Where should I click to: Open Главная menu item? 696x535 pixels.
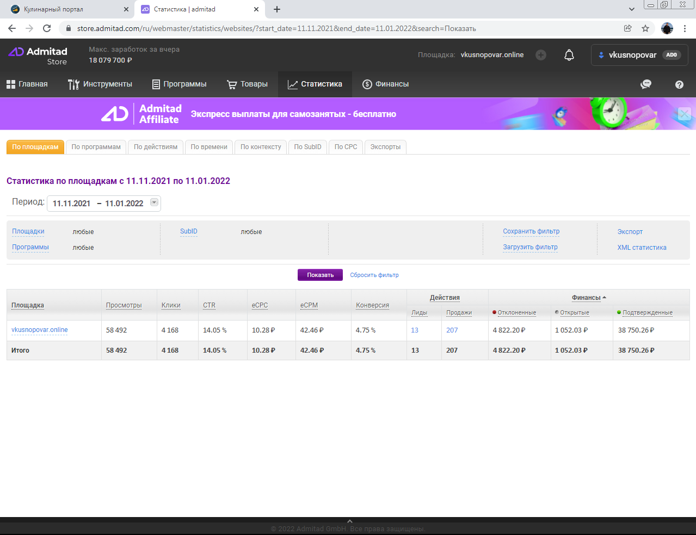coord(27,84)
